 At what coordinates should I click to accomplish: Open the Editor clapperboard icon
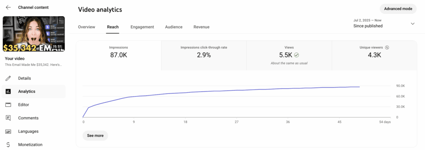tap(8, 105)
